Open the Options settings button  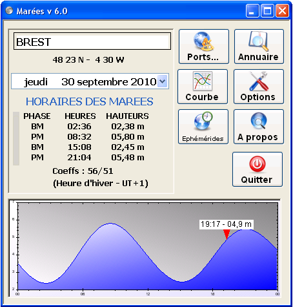point(259,87)
